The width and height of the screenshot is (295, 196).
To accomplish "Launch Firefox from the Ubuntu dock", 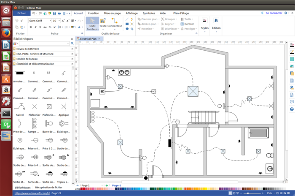I will 6,33.
